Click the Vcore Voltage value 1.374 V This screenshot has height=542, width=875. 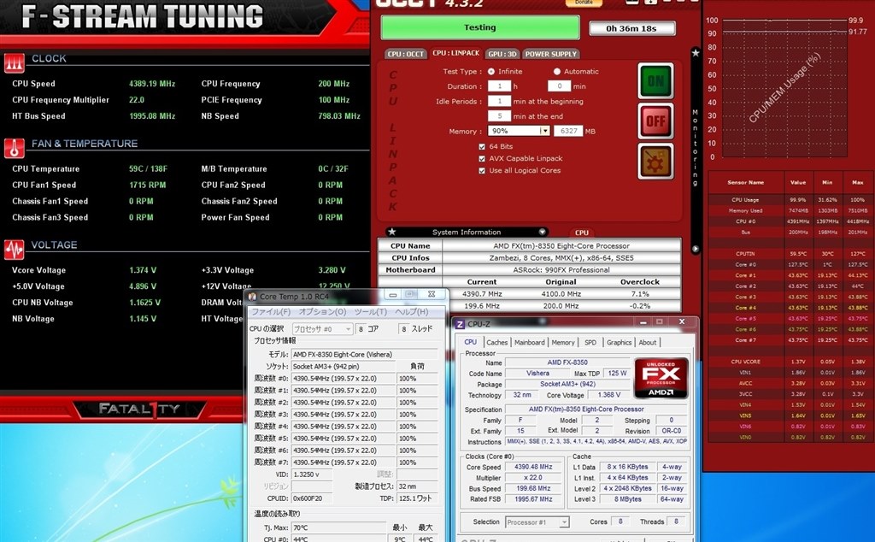[143, 270]
